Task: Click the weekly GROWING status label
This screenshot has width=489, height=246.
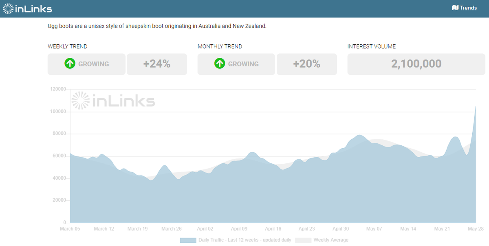Action: pos(94,64)
